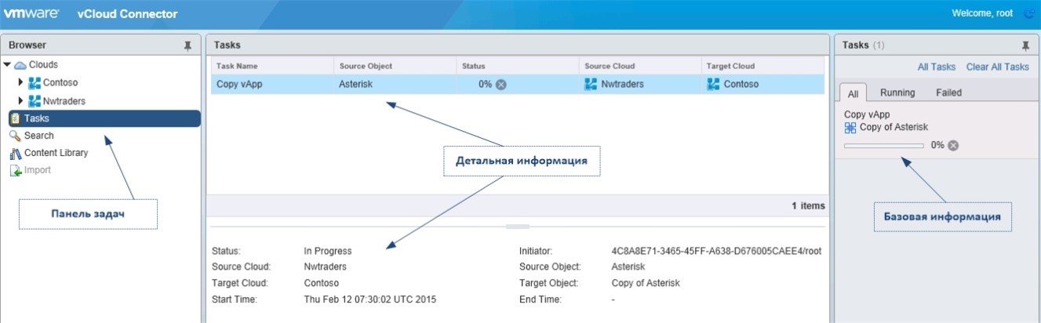Click Nwtraders text in Source Cloud cell
This screenshot has height=323, width=1041.
pyautogui.click(x=623, y=84)
